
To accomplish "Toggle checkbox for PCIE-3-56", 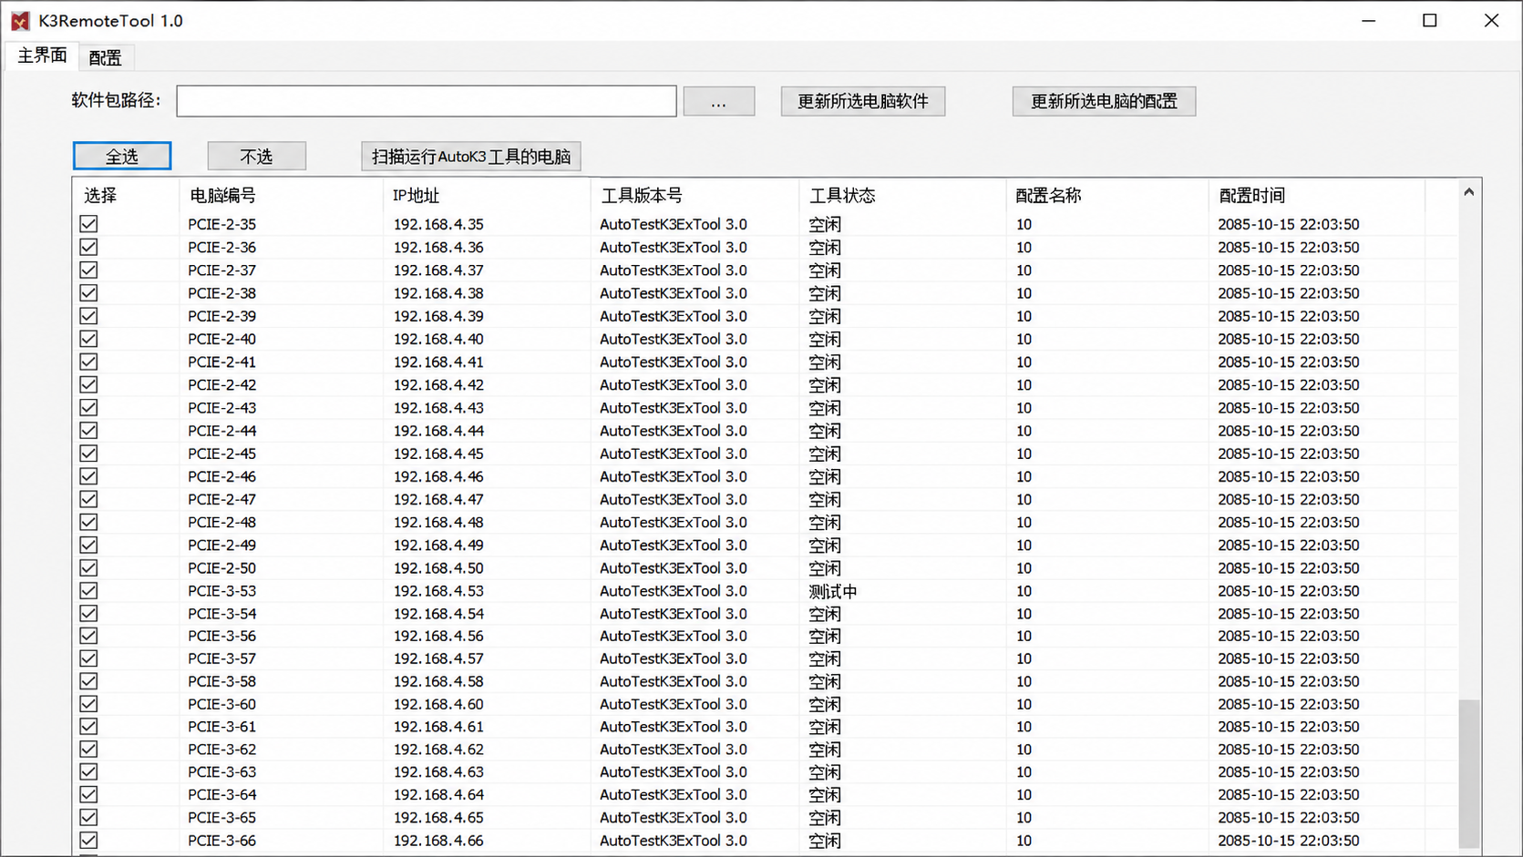I will pos(88,636).
